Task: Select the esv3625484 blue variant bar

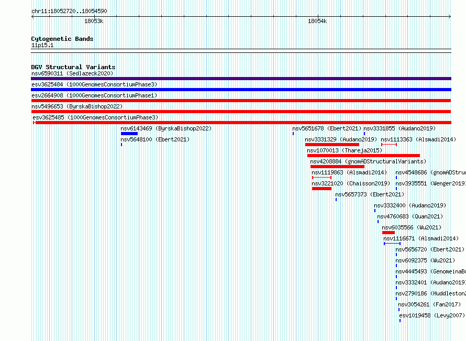Action: pos(241,90)
